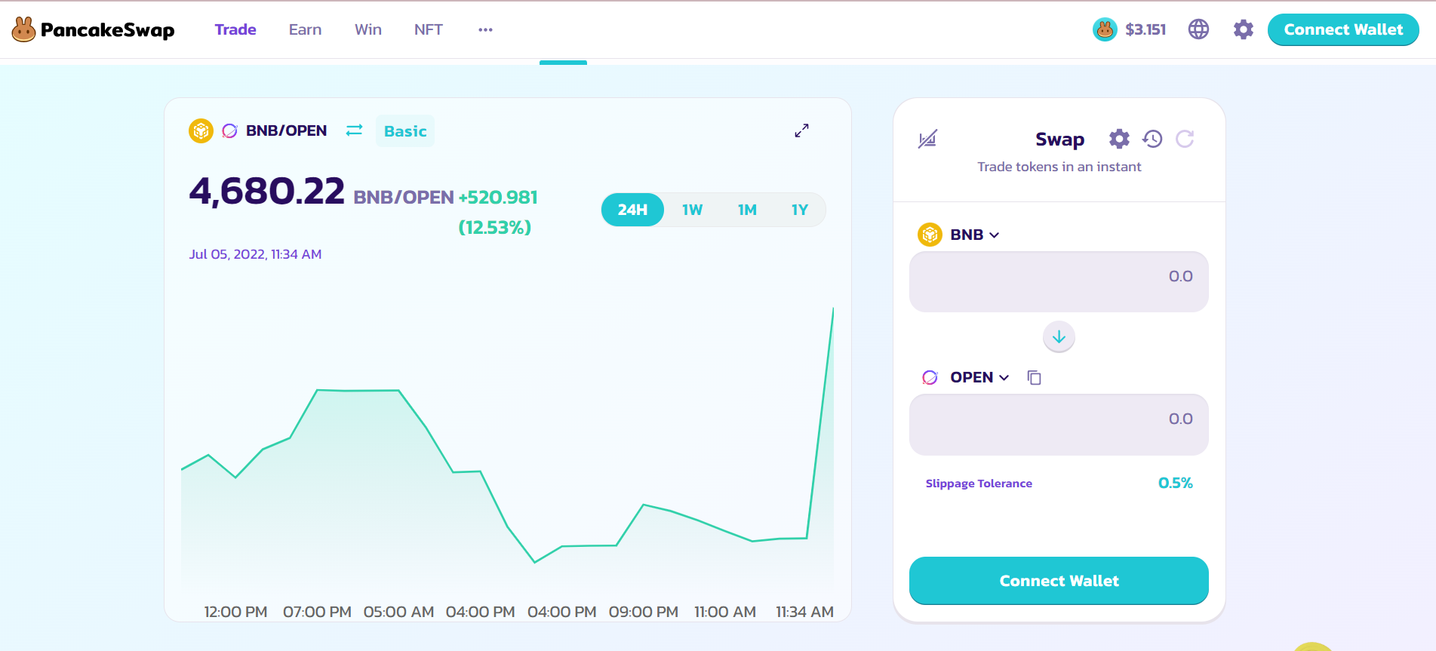The image size is (1436, 651).
Task: Click the Slippage Tolerance label
Action: coord(979,484)
